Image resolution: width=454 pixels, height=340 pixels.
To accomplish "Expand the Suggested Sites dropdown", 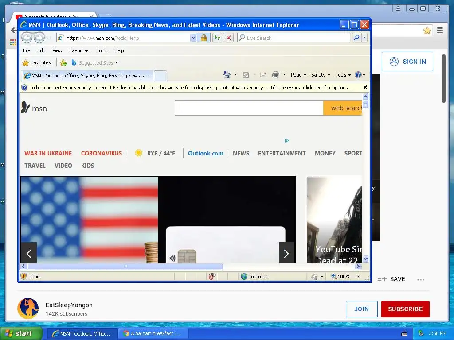I will point(117,63).
